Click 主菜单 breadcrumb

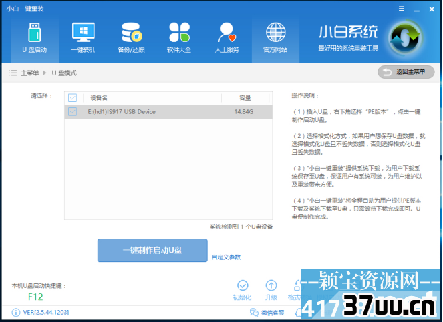click(x=29, y=73)
